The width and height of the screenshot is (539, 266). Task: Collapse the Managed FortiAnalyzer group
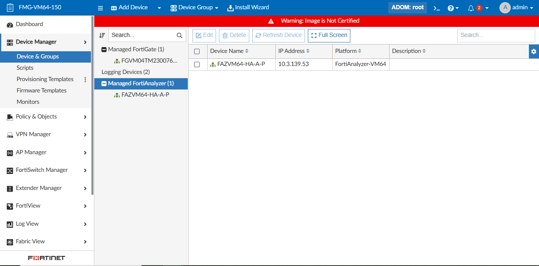pyautogui.click(x=104, y=83)
